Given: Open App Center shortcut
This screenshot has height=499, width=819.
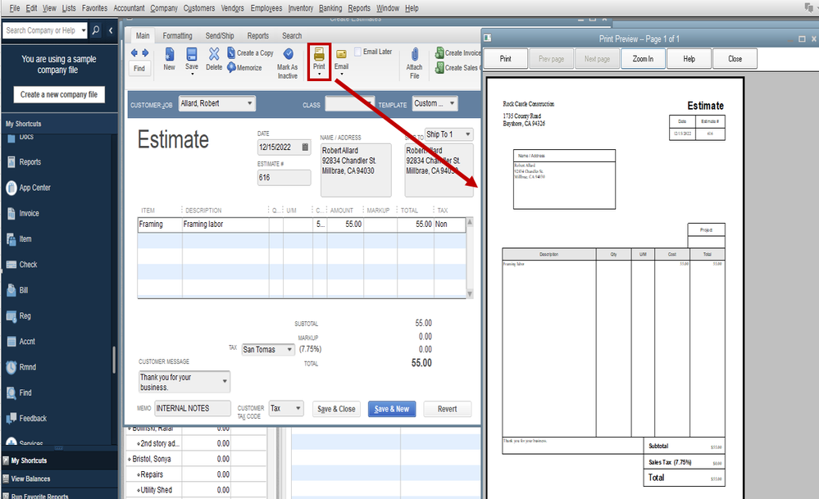Looking at the screenshot, I should point(28,188).
